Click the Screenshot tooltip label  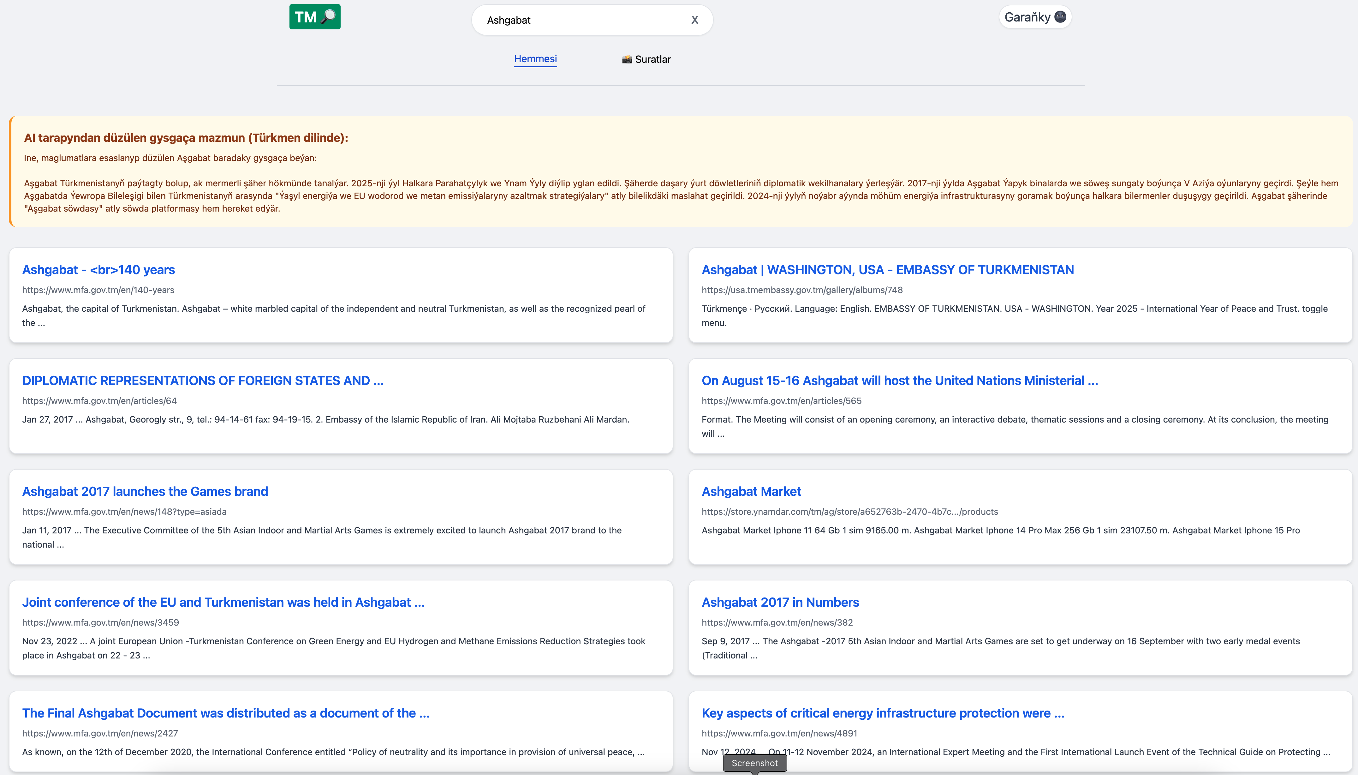coord(754,763)
